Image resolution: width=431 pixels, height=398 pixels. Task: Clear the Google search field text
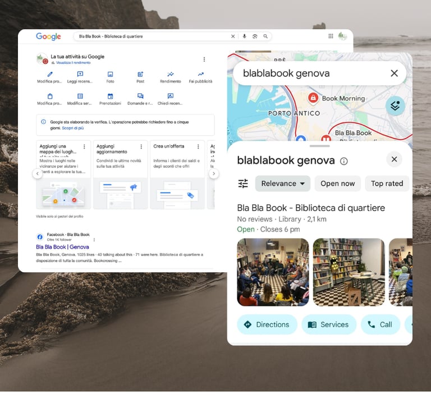(x=233, y=36)
